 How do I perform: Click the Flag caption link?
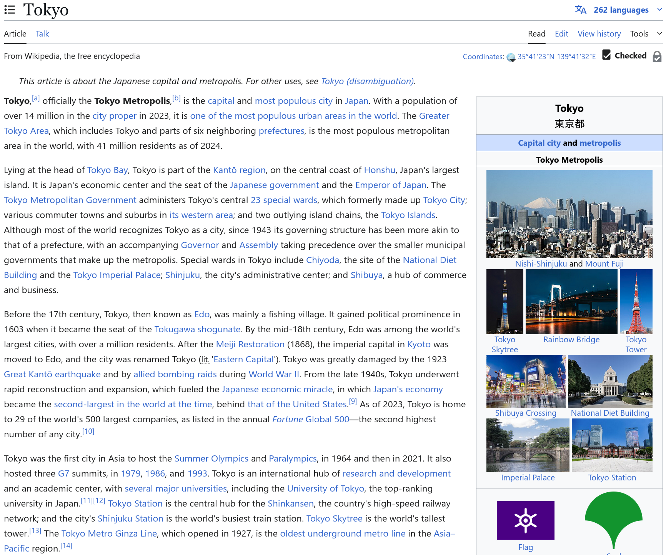525,547
